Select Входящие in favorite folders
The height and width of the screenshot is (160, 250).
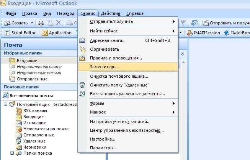click(39, 61)
